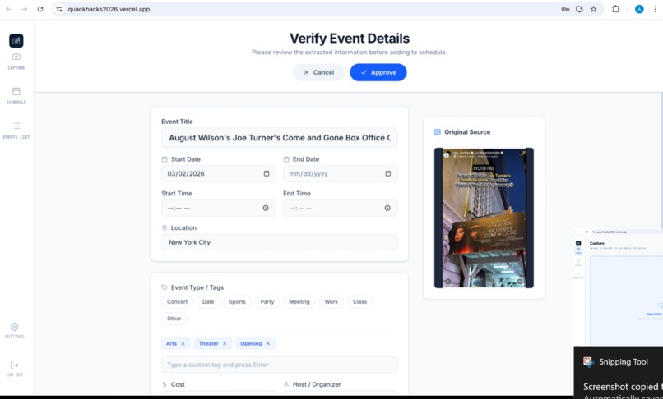Click the Start Time field

pos(219,208)
